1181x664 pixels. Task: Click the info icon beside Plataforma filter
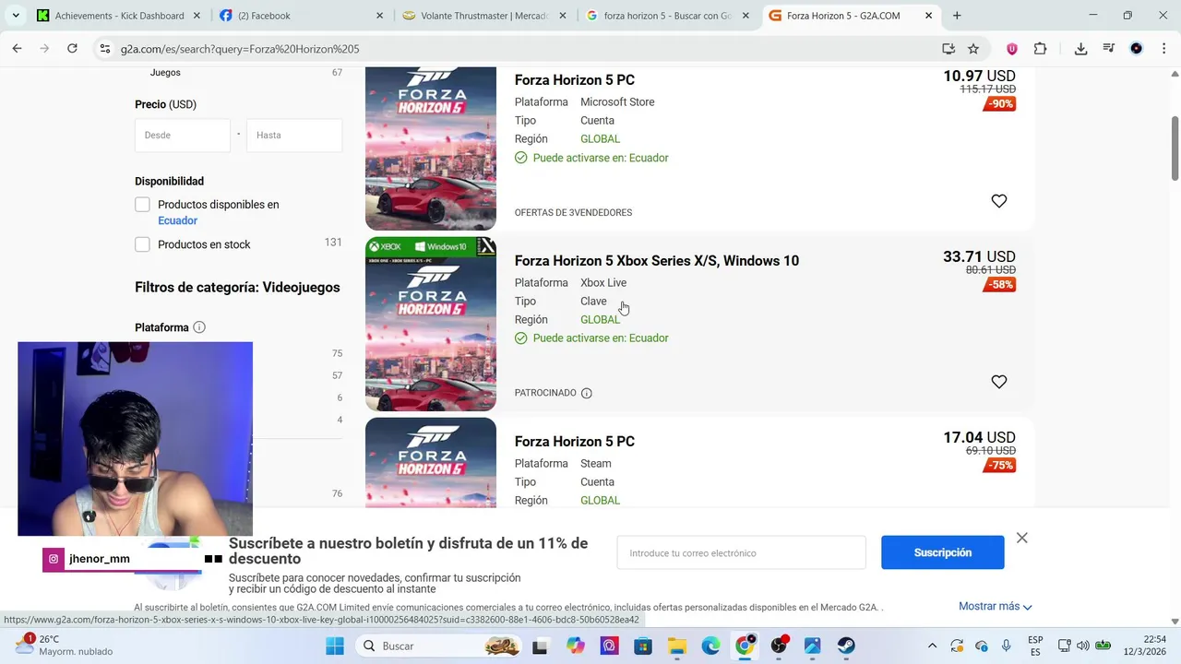[x=199, y=327]
